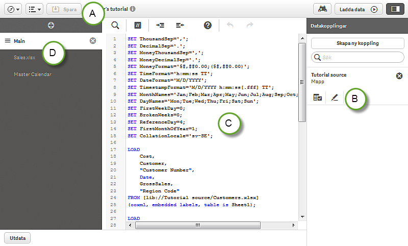The width and height of the screenshot is (408, 246).
Task: Delete the Tutorial source connection
Action: click(x=399, y=76)
